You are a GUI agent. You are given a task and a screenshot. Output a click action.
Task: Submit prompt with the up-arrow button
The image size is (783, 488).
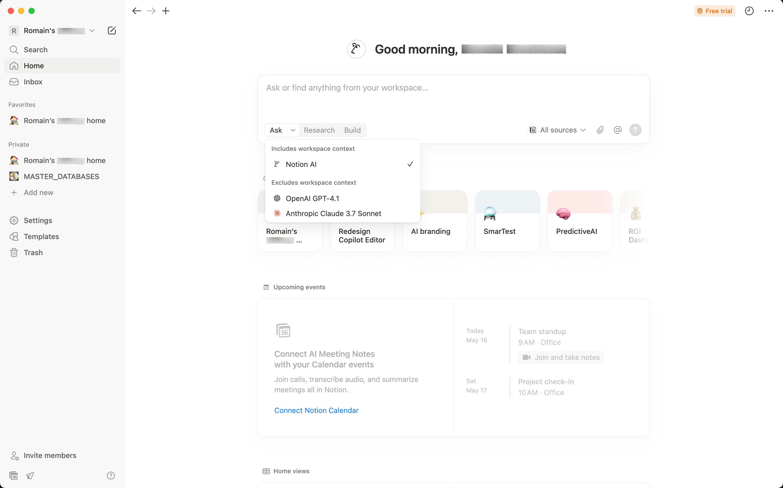point(635,130)
